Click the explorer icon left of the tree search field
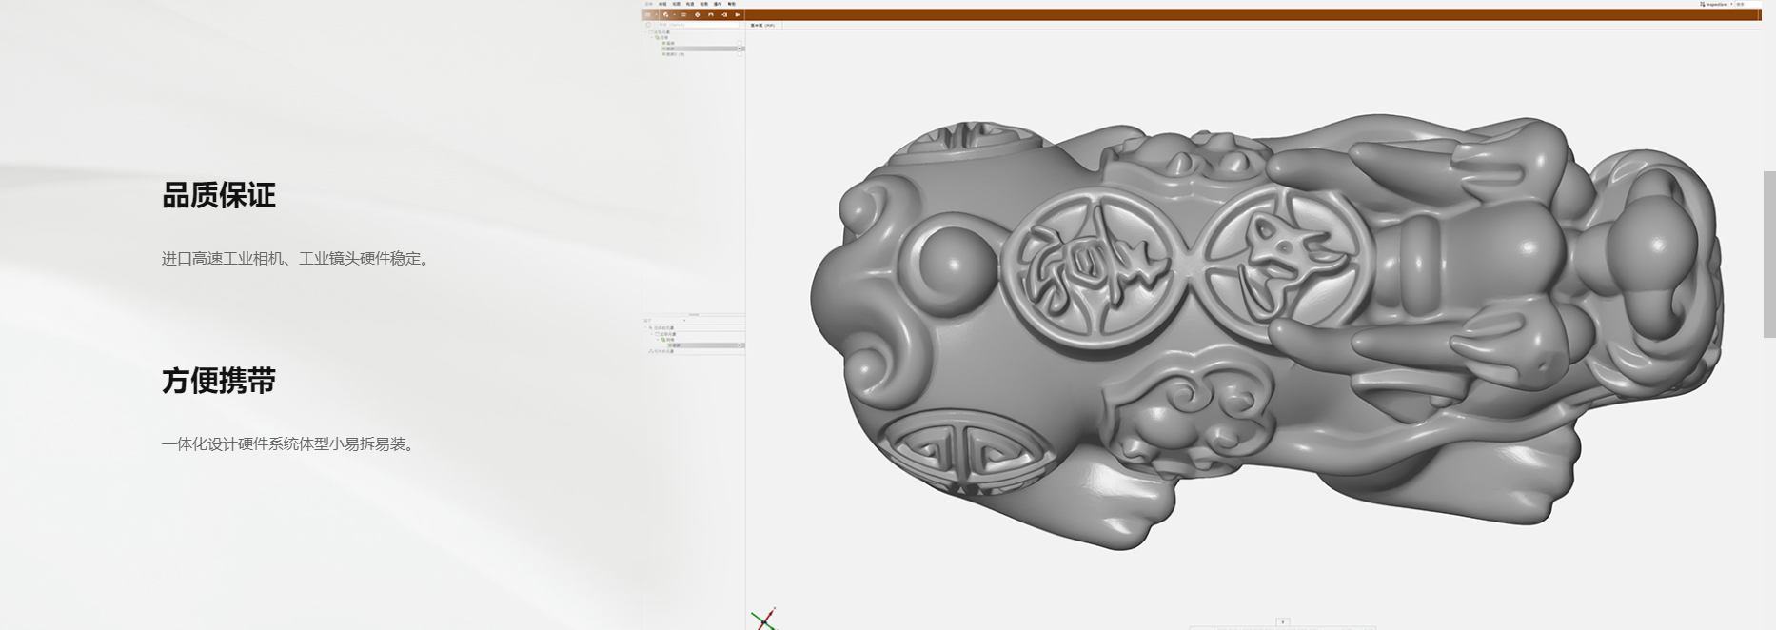Image resolution: width=1776 pixels, height=630 pixels. coord(648,25)
